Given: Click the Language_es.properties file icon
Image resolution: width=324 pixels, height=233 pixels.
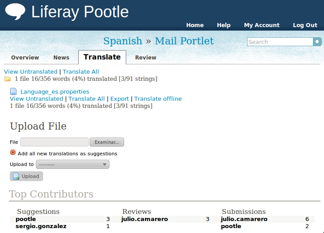Looking at the screenshot, I should coord(13,92).
